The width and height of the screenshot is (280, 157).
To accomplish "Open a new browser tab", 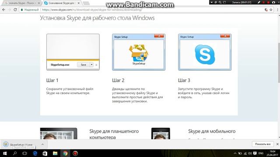I will point(86,3).
